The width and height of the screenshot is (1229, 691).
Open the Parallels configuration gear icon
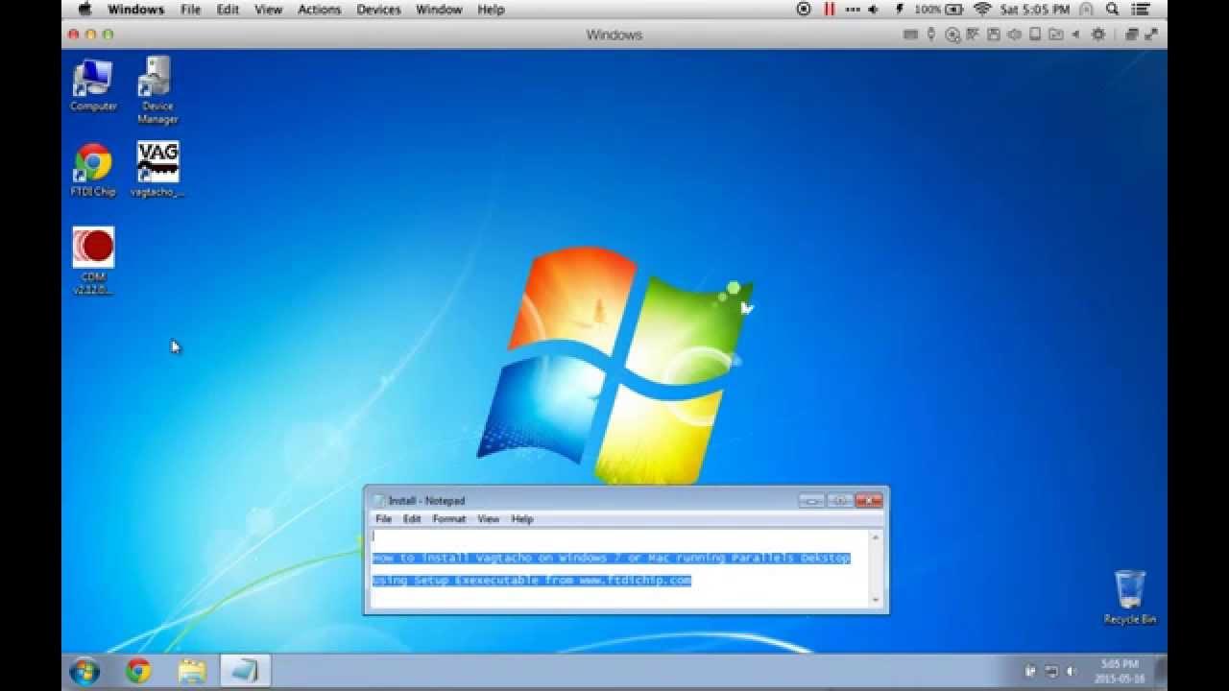(x=1097, y=35)
